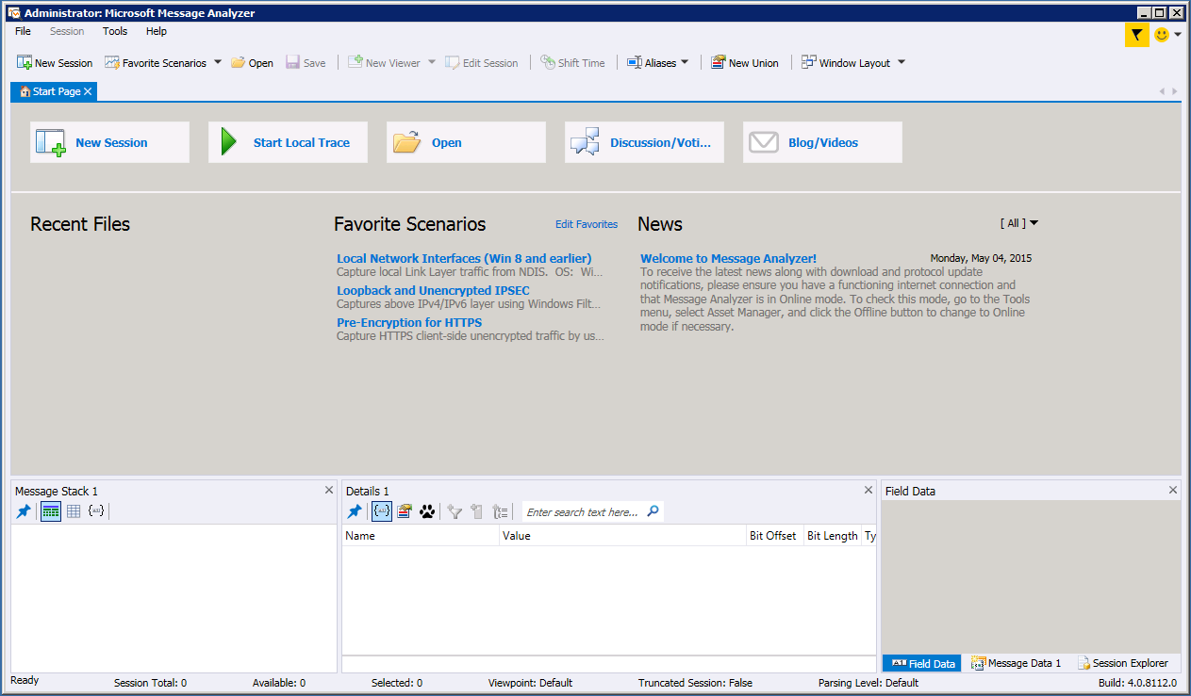
Task: Click the New Session toolbar button
Action: click(x=55, y=63)
